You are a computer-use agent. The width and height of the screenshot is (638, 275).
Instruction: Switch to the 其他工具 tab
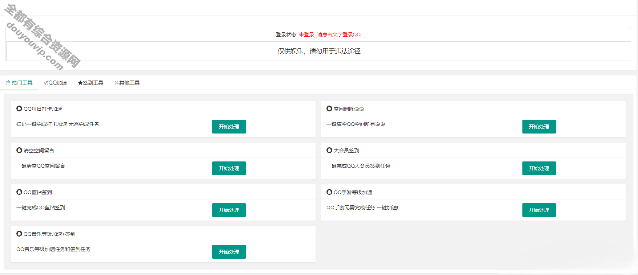(127, 83)
